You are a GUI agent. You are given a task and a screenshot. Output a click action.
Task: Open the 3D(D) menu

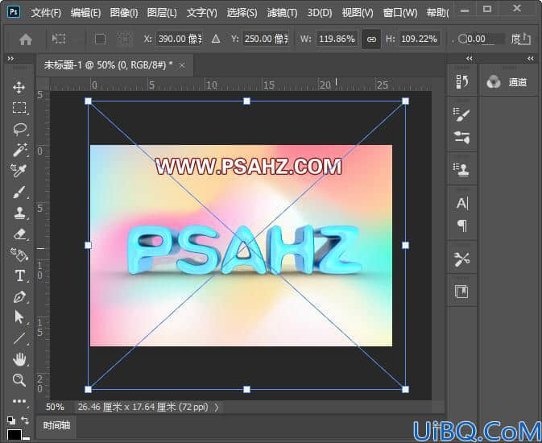point(320,13)
